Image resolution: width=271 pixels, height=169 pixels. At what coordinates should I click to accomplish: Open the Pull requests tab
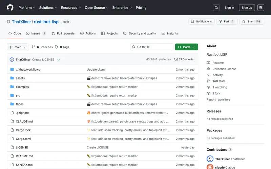tap(63, 33)
